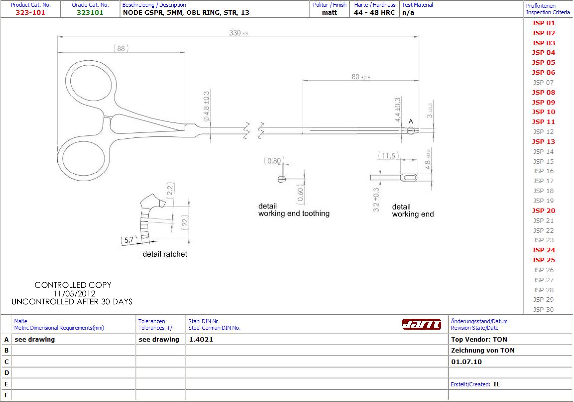Screen dimensions: 574x402
Task: Click the Product Cat. No. 323-101 value
Action: pos(30,13)
